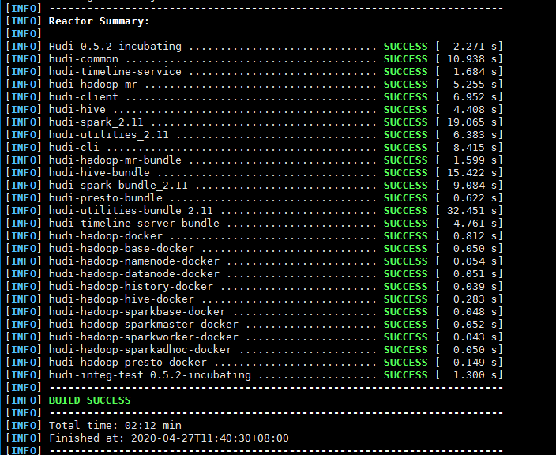Click the '2.271 s' build time value
The width and height of the screenshot is (556, 455).
475,47
